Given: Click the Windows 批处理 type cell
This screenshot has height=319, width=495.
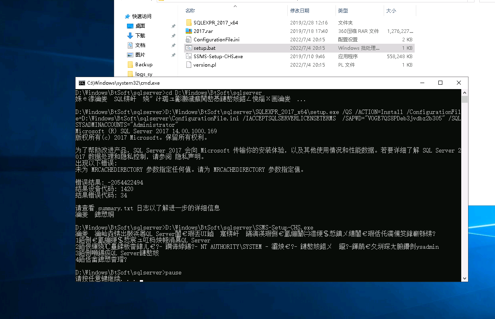Looking at the screenshot, I should pyautogui.click(x=358, y=48).
